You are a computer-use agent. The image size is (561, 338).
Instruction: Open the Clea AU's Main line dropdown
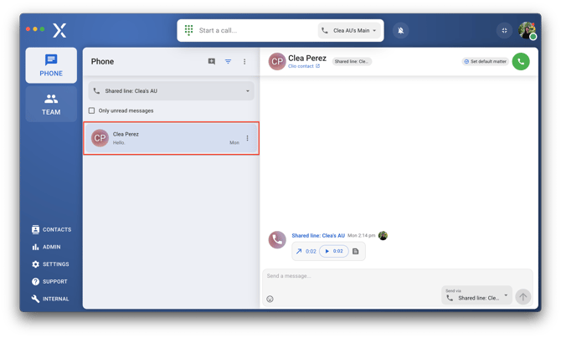click(x=349, y=30)
